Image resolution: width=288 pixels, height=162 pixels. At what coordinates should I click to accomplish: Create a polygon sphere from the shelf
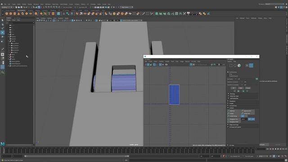click(7, 13)
